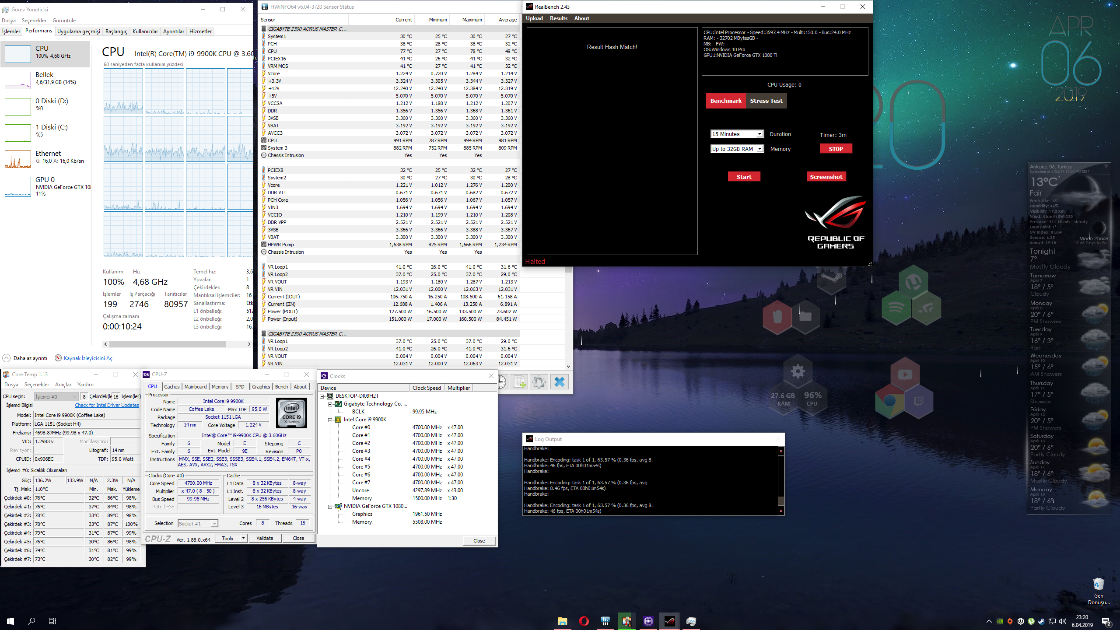1120x630 pixels.
Task: Select Ethernet in Task Manager sidebar
Action: click(x=45, y=159)
